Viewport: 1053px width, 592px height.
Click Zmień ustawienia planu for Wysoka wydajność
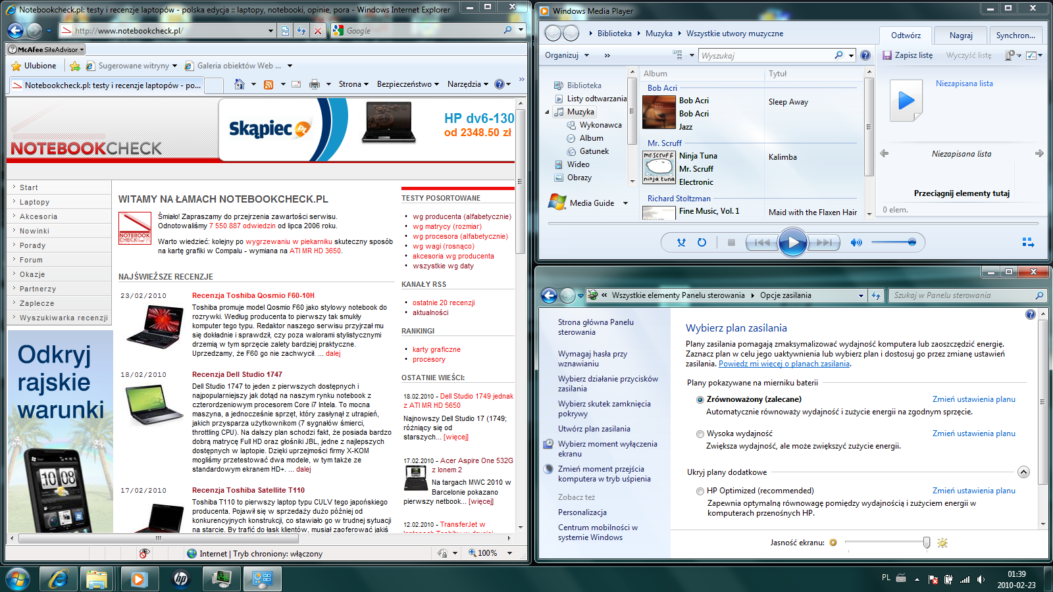click(x=973, y=433)
